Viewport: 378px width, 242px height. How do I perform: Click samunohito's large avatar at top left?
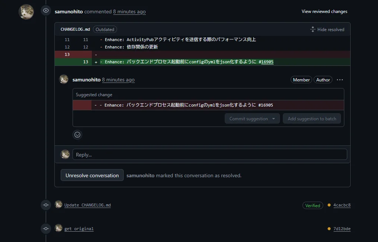26,12
